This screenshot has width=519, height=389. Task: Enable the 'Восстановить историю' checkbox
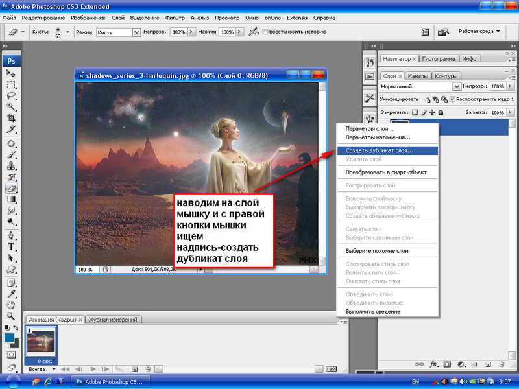[x=265, y=32]
